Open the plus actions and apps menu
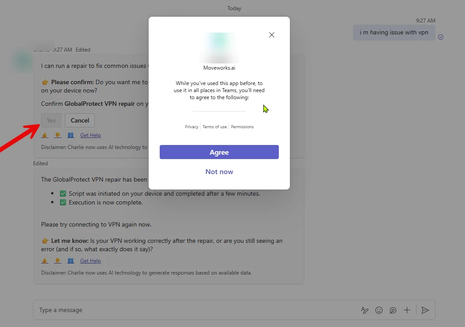The width and height of the screenshot is (465, 327). [407, 310]
